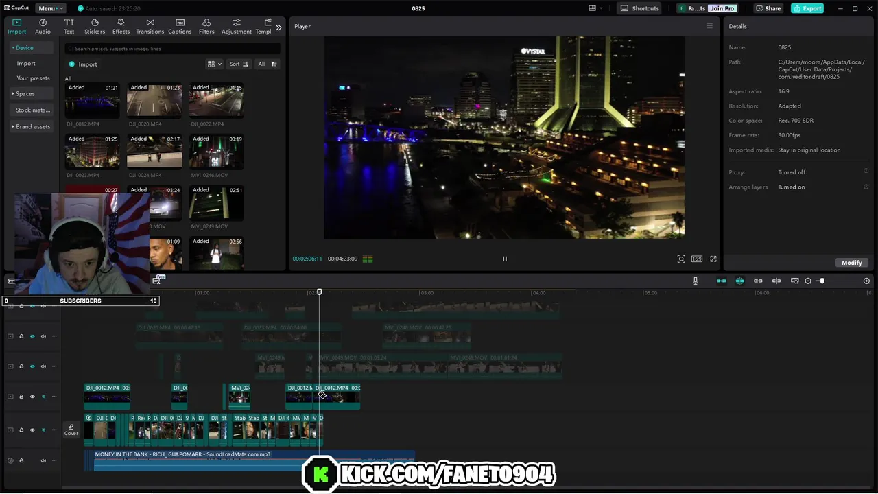Open the Filters tab
878x494 pixels.
coord(206,26)
